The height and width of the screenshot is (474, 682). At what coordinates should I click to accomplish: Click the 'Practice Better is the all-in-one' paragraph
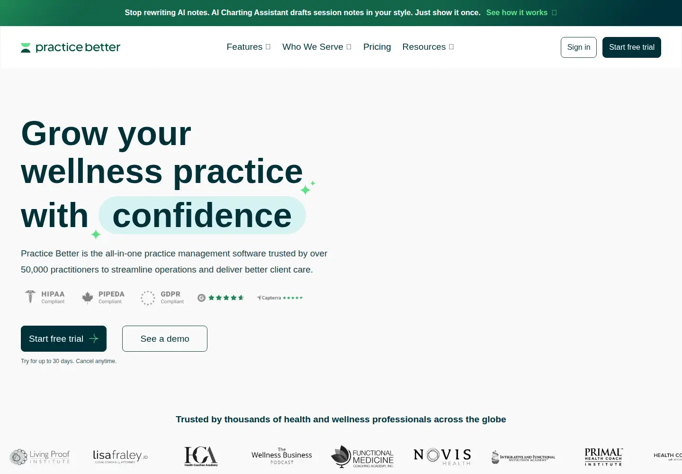pos(174,262)
